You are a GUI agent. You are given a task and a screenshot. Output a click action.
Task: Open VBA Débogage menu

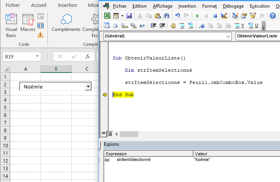click(x=233, y=6)
